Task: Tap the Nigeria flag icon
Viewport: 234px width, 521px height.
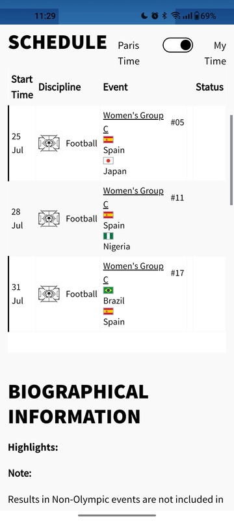Action: (x=109, y=236)
